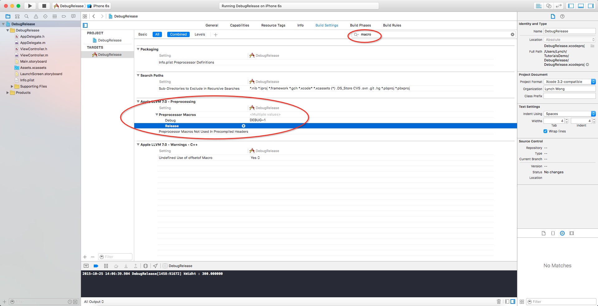598x306 pixels.
Task: Show the variables view pane toggle
Action: tap(507, 301)
